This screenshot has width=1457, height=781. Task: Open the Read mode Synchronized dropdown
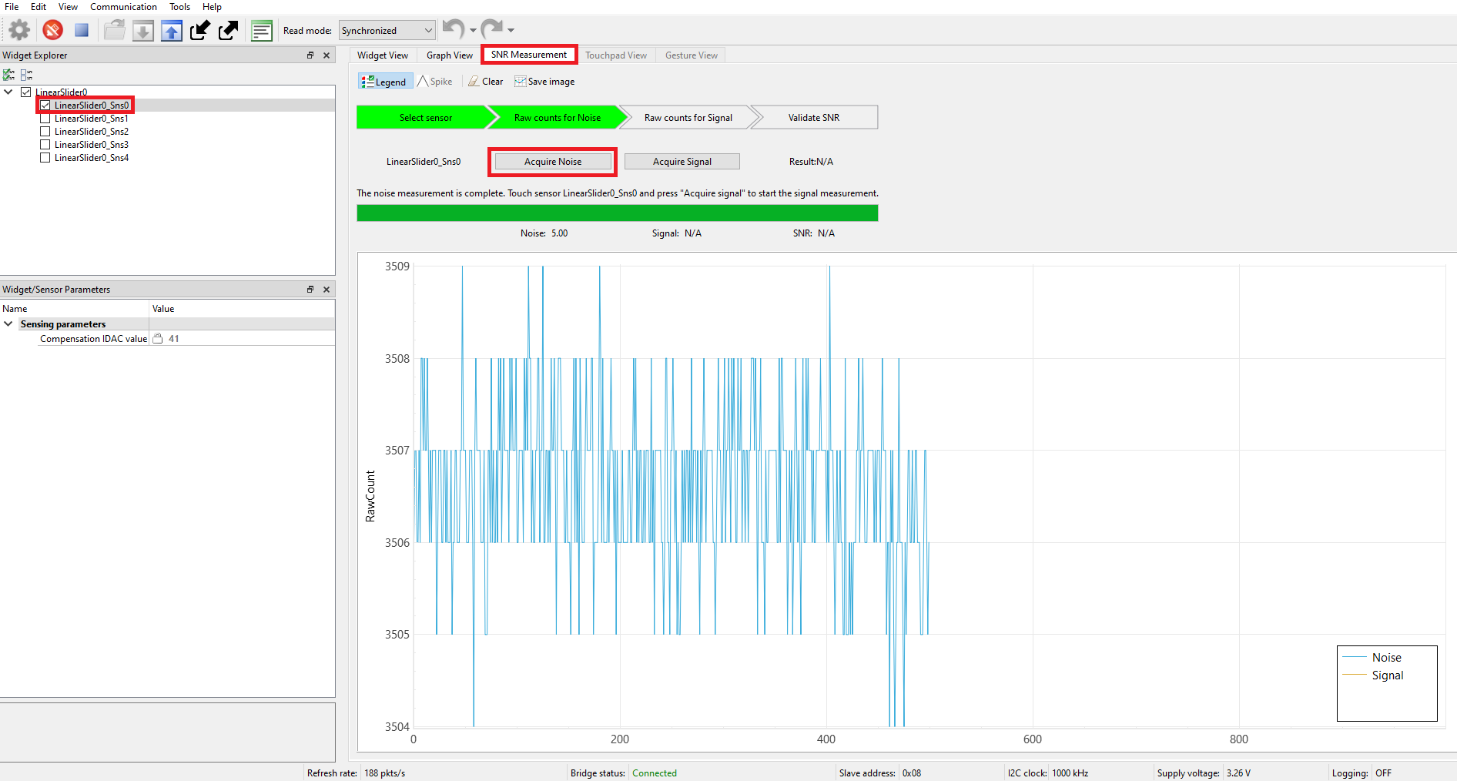coord(387,31)
